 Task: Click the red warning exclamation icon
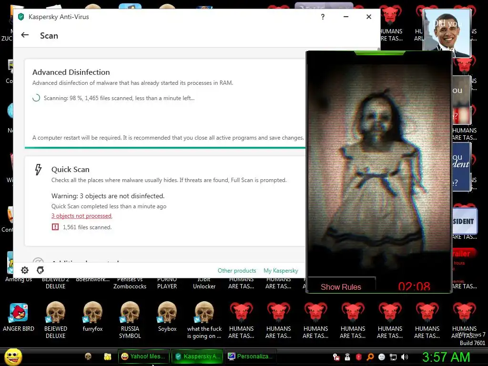point(55,227)
